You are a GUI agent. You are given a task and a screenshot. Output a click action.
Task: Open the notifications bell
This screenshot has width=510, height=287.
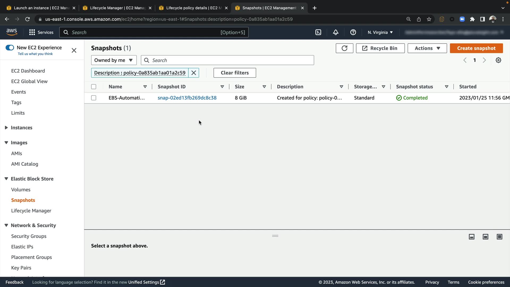click(x=335, y=32)
